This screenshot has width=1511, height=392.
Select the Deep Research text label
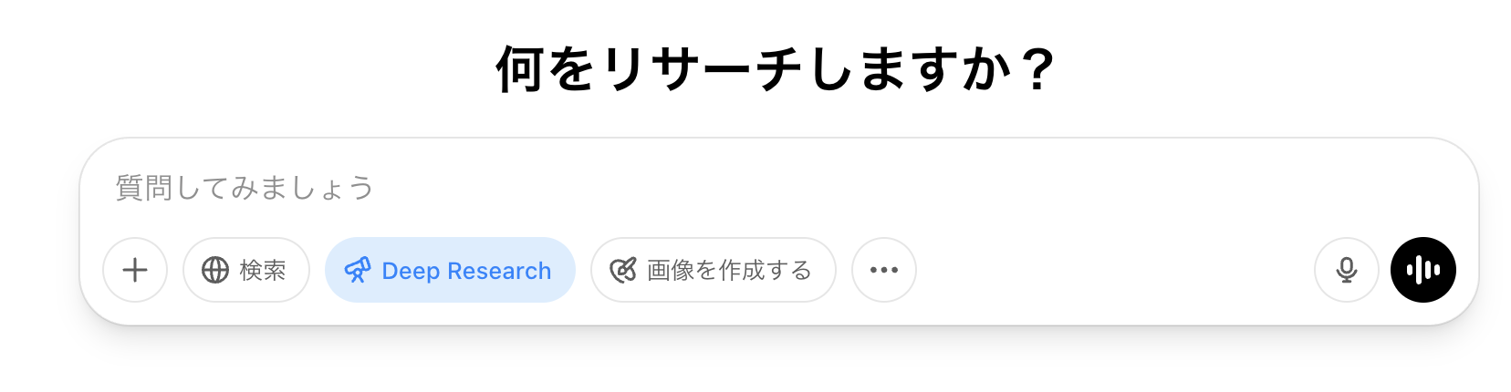[x=466, y=271]
